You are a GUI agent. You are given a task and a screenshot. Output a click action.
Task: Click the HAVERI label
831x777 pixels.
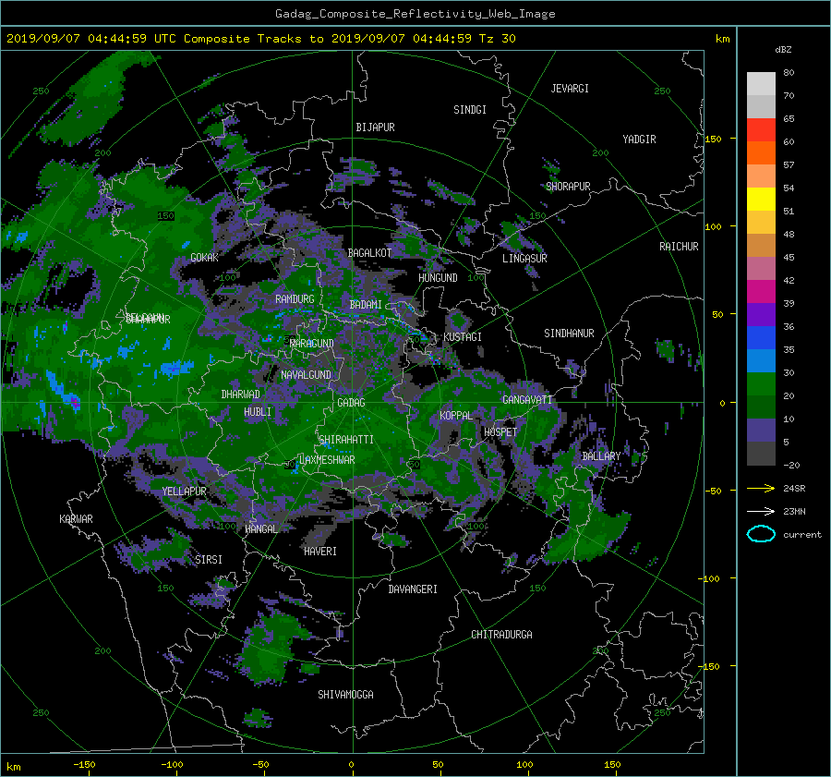click(x=320, y=552)
